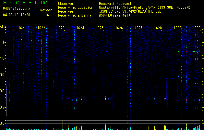Click the 1623 time marker

pyautogui.click(x=61, y=28)
